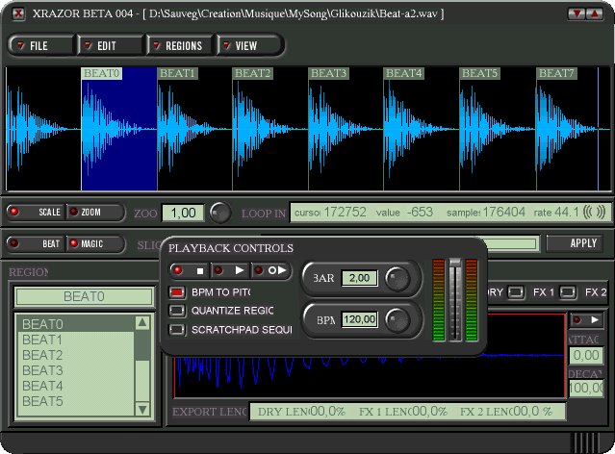Toggle the ZOOM mode button
The width and height of the screenshot is (615, 454).
94,213
